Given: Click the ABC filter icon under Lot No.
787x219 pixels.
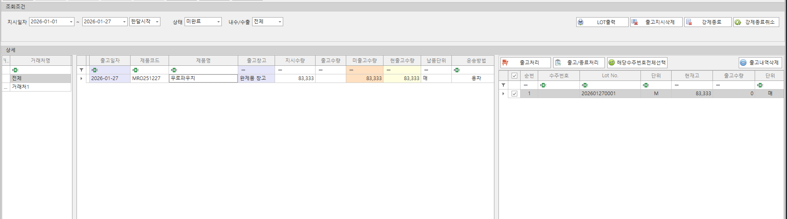Looking at the screenshot, I should point(585,85).
